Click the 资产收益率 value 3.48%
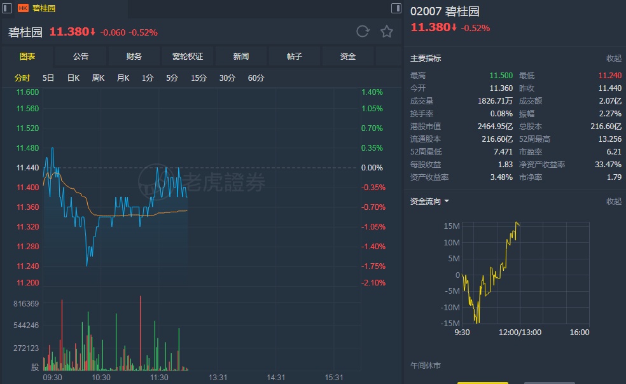626x384 pixels. pyautogui.click(x=501, y=177)
